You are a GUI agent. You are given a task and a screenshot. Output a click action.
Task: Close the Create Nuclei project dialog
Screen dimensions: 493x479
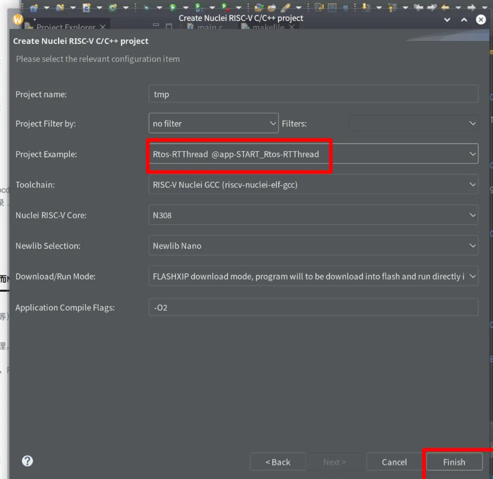click(x=480, y=19)
